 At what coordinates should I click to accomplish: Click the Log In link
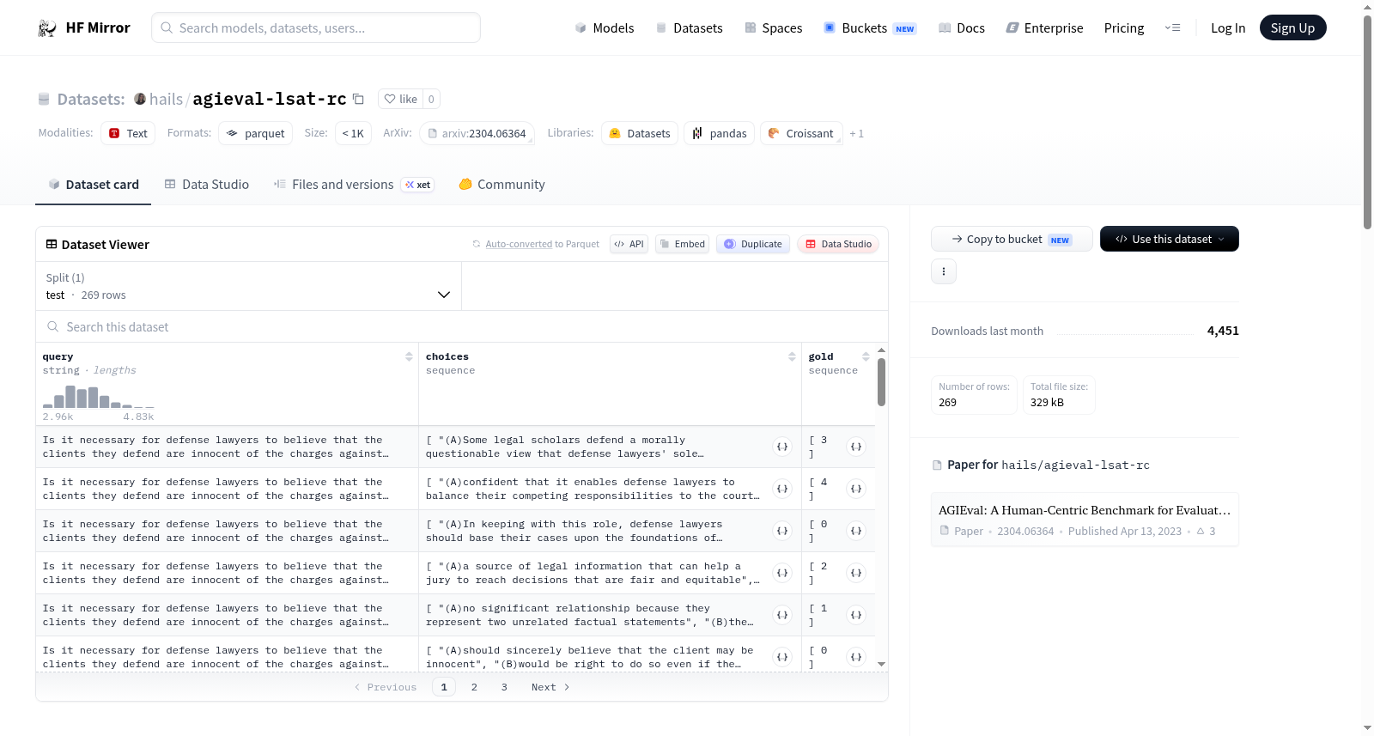[x=1228, y=27]
